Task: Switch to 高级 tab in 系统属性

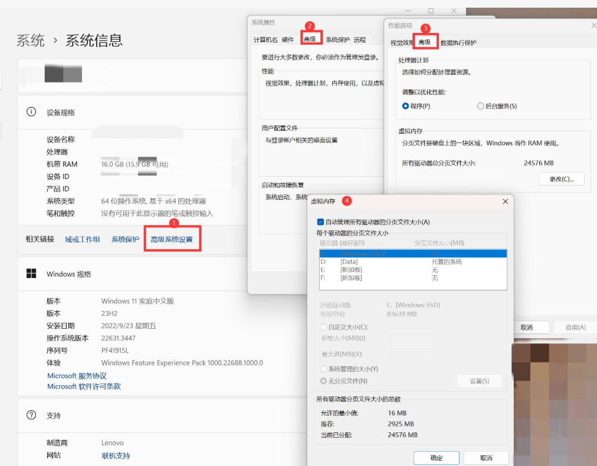Action: coord(310,39)
